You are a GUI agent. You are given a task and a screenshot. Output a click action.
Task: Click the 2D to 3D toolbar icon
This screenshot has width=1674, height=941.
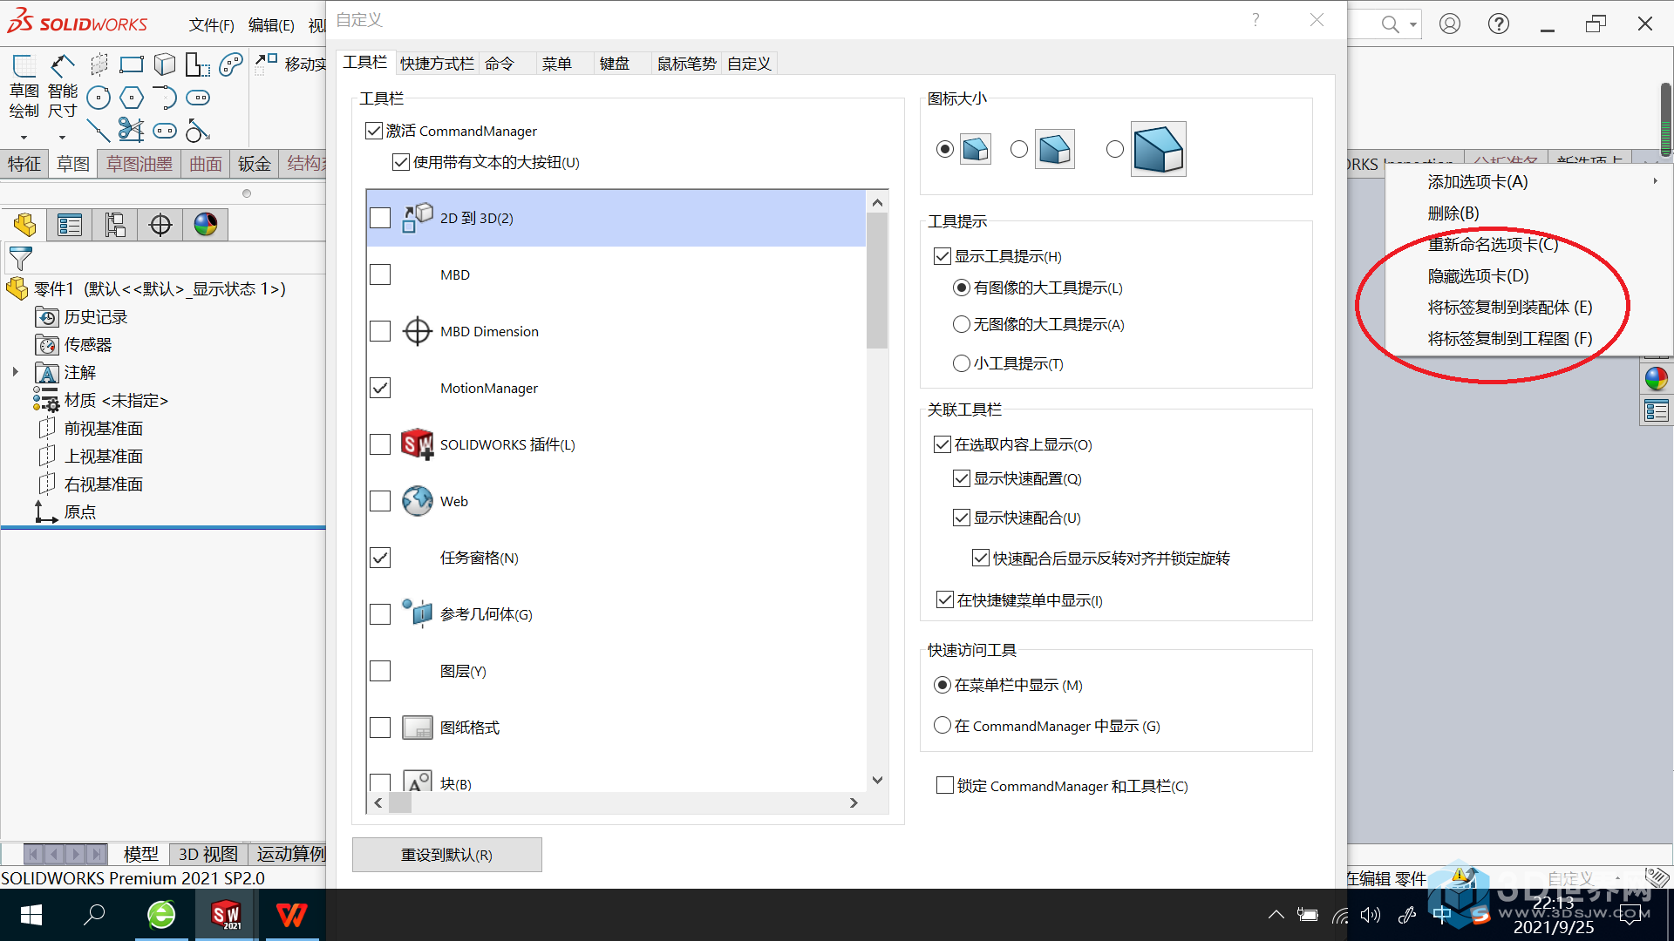coord(418,218)
